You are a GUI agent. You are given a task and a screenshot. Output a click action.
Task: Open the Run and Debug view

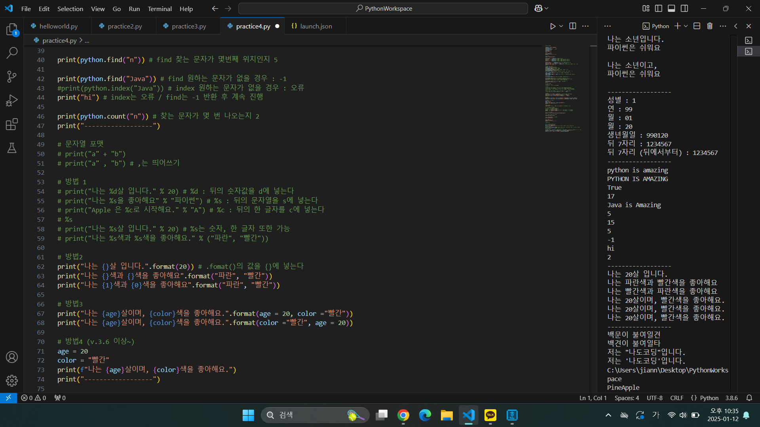tap(12, 100)
